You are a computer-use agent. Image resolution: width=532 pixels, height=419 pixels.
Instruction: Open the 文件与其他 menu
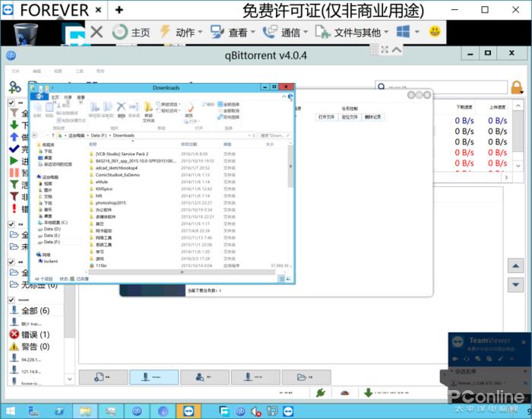pyautogui.click(x=351, y=32)
